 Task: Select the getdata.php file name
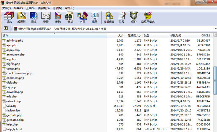pyautogui.click(x=14, y=115)
